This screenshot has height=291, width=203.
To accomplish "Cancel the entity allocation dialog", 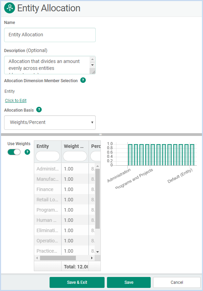I will pyautogui.click(x=177, y=282).
